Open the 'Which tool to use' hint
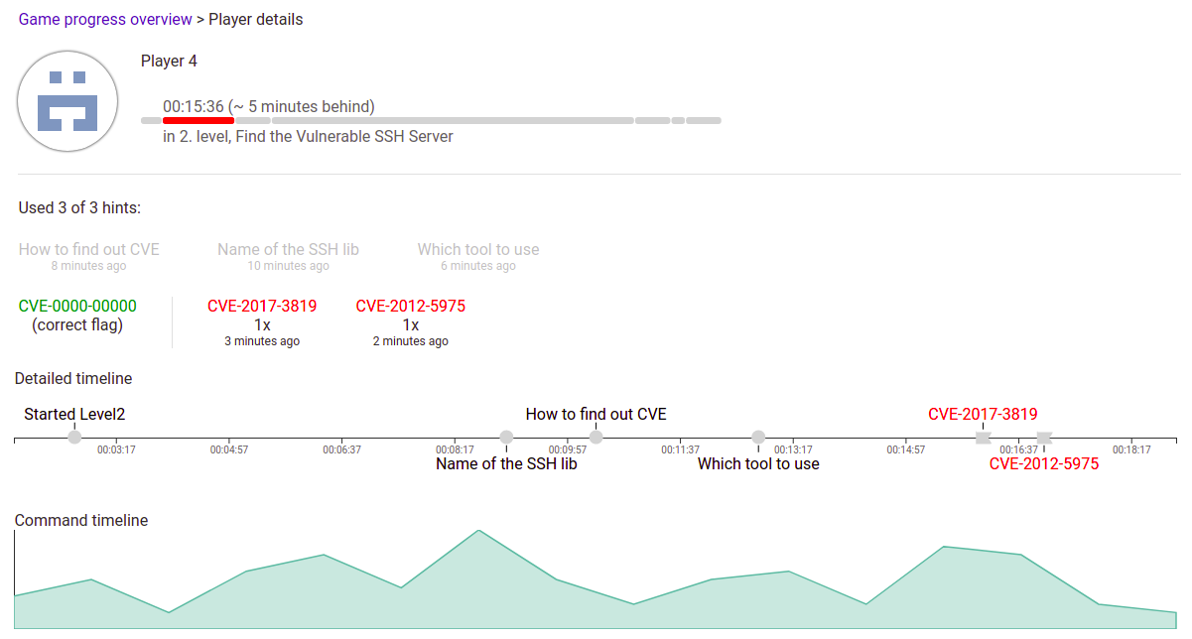Screen dimensions: 1192x639 click(x=478, y=249)
